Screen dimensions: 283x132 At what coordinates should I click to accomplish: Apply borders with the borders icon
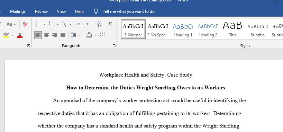click(x=102, y=35)
